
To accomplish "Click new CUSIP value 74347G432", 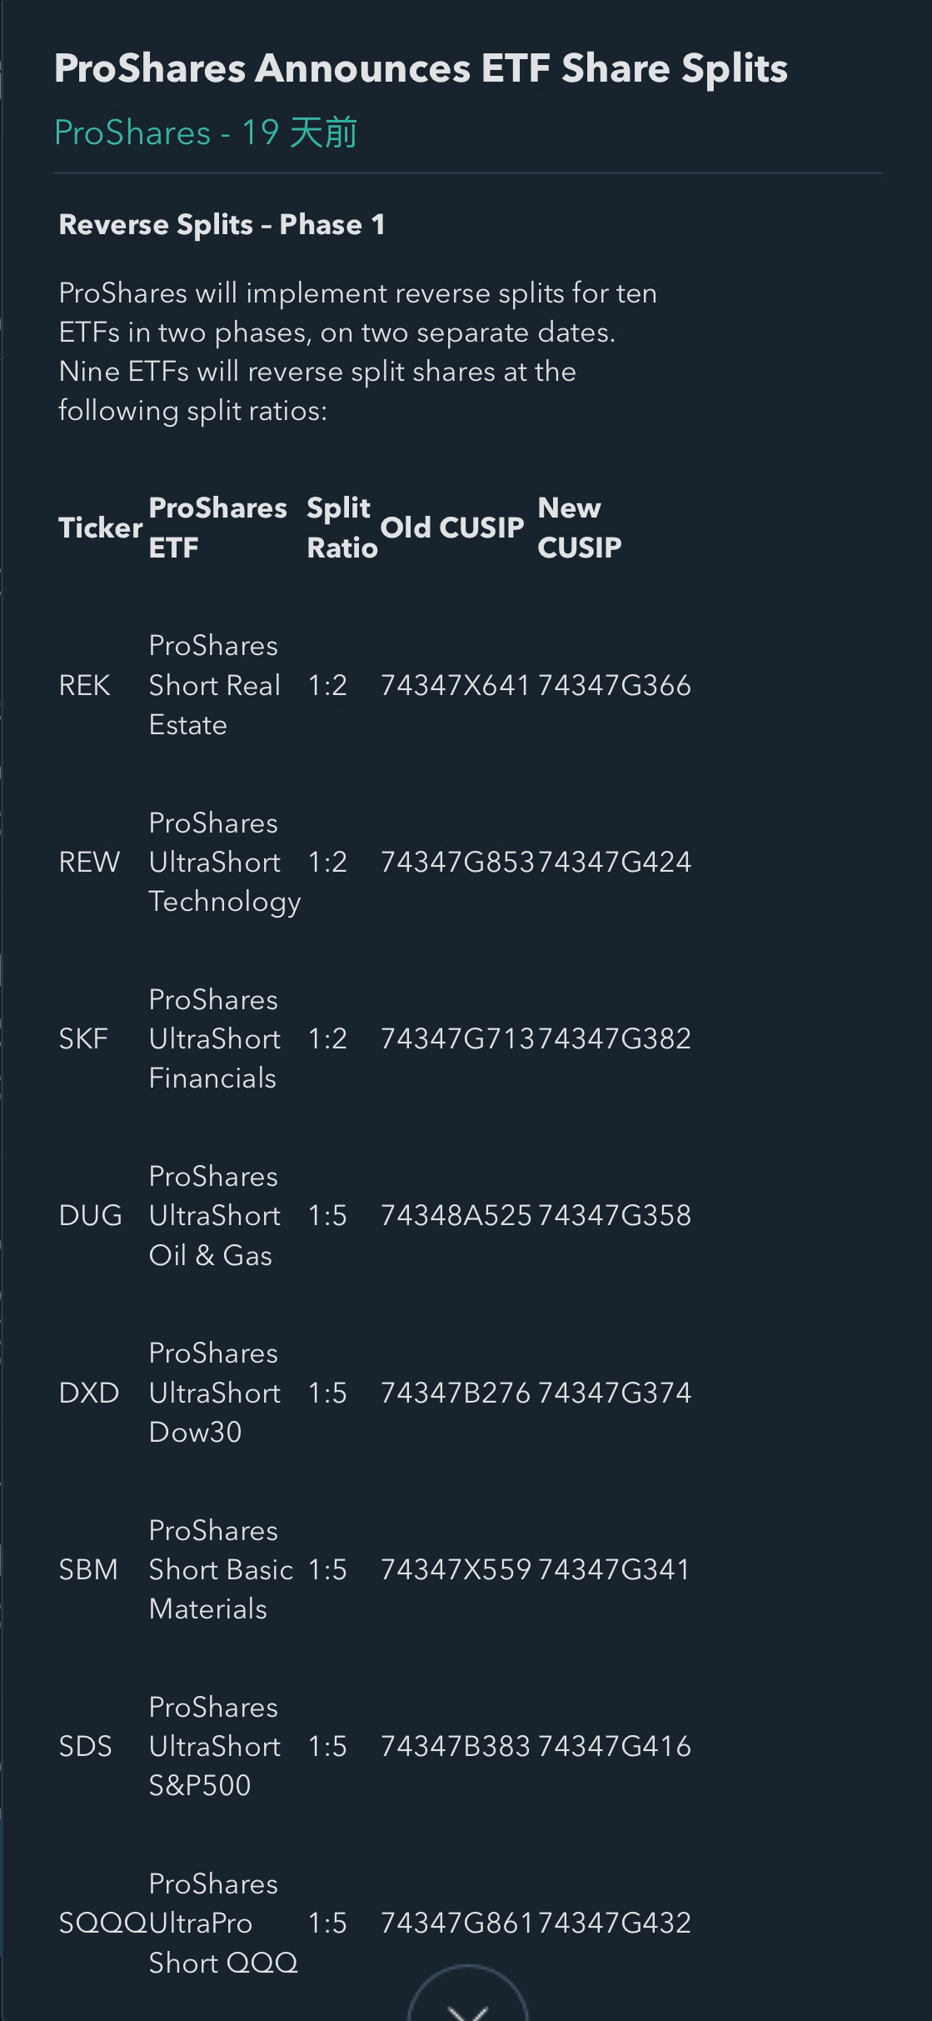I will click(615, 1923).
